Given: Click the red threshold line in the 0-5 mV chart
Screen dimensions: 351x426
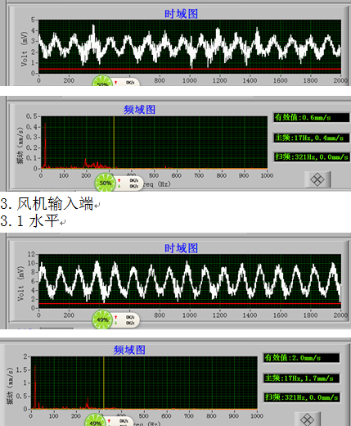Looking at the screenshot, I should (x=190, y=69).
